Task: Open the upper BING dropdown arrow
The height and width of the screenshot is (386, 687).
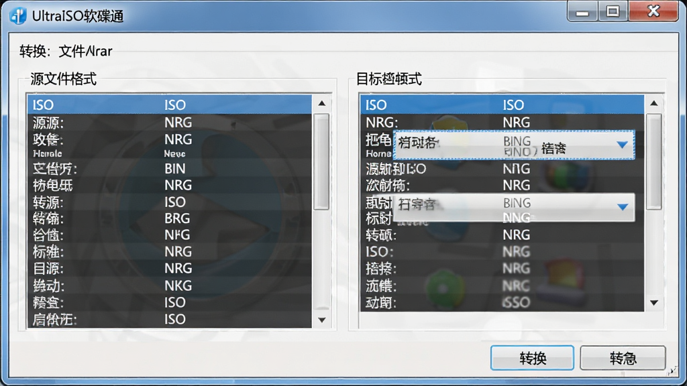Action: click(x=622, y=145)
